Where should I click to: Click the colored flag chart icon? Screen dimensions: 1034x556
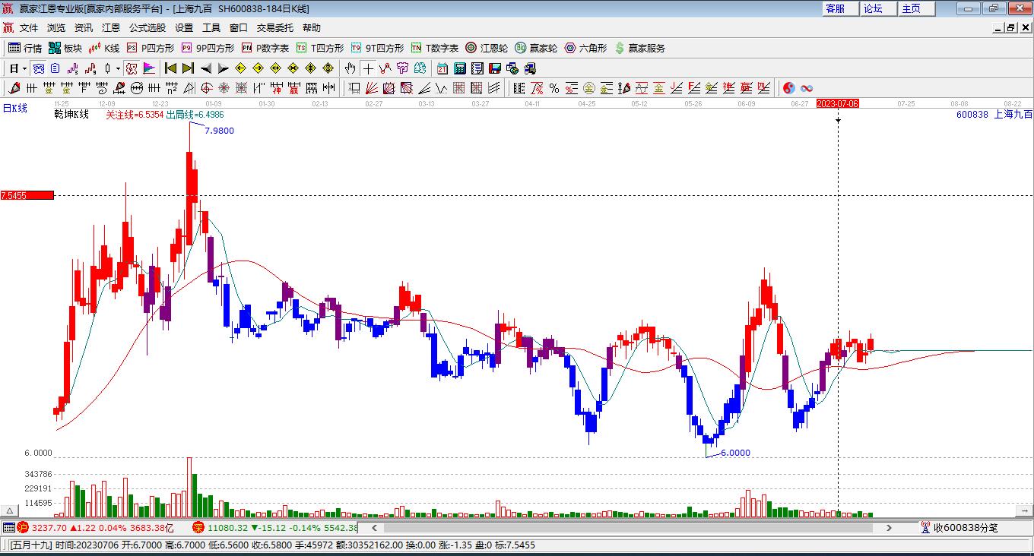pos(149,68)
